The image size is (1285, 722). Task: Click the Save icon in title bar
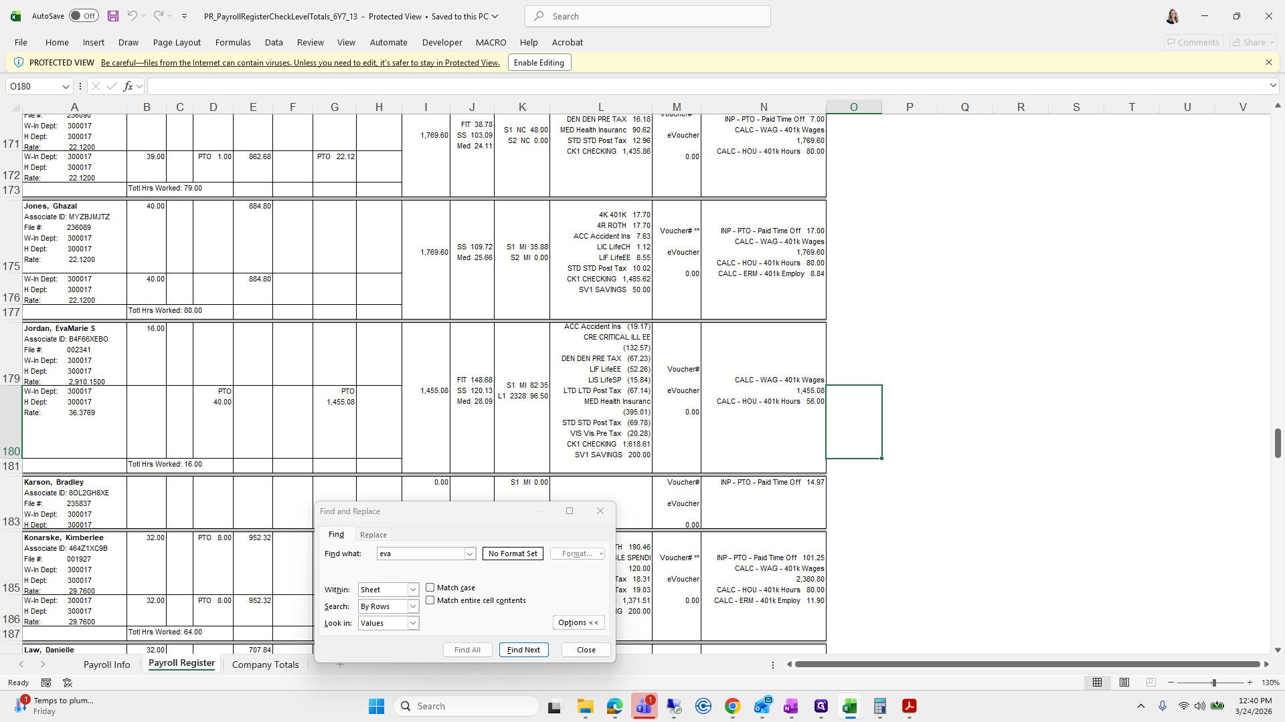coord(113,16)
